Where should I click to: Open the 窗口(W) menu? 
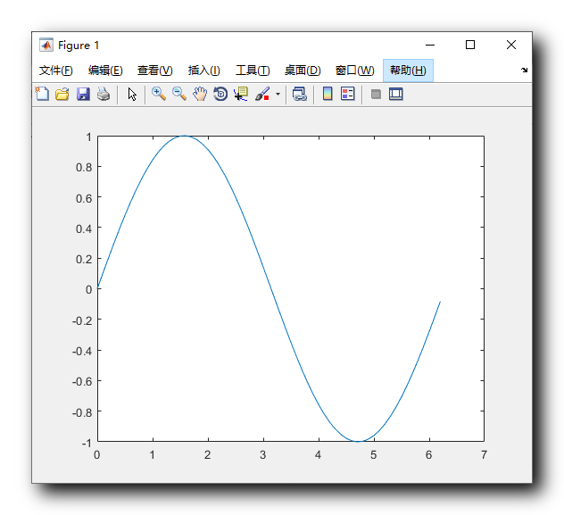[x=354, y=71]
